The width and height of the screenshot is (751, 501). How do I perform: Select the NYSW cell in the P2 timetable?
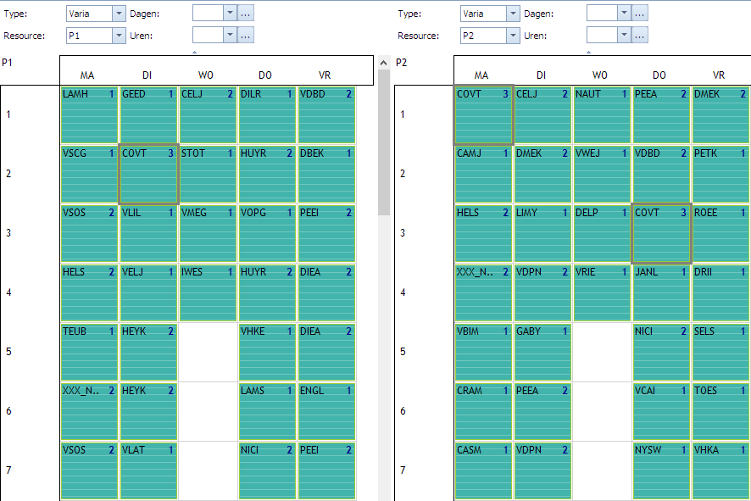pos(661,471)
